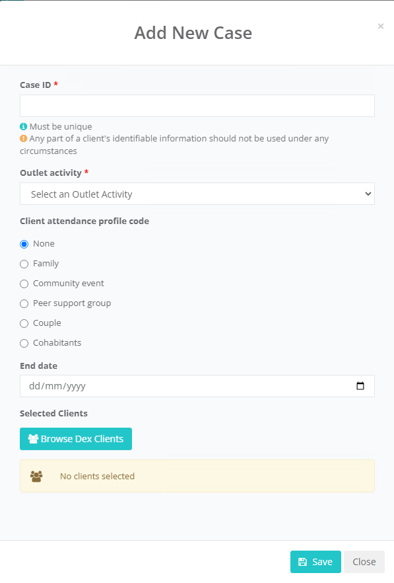Click the calendar icon in End date field
394x583 pixels.
[360, 386]
